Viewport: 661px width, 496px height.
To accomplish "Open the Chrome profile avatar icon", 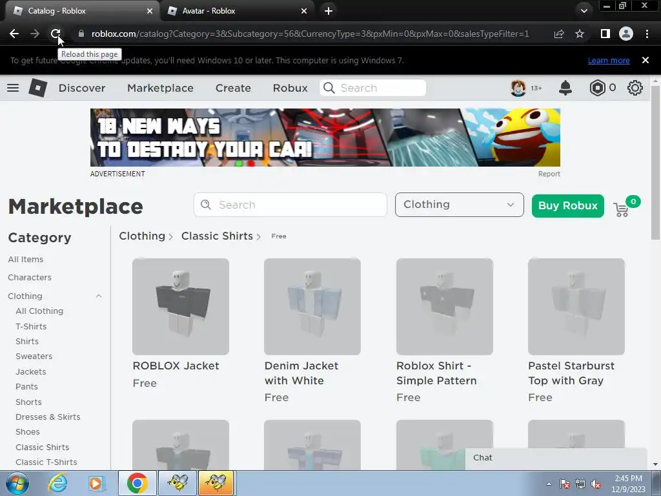I will pyautogui.click(x=626, y=34).
